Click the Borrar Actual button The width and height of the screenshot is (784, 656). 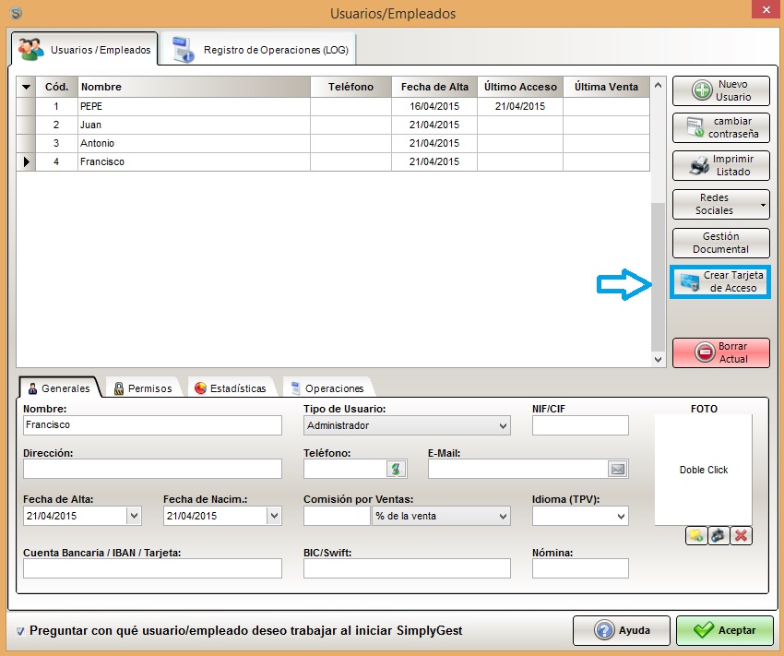[x=721, y=353]
